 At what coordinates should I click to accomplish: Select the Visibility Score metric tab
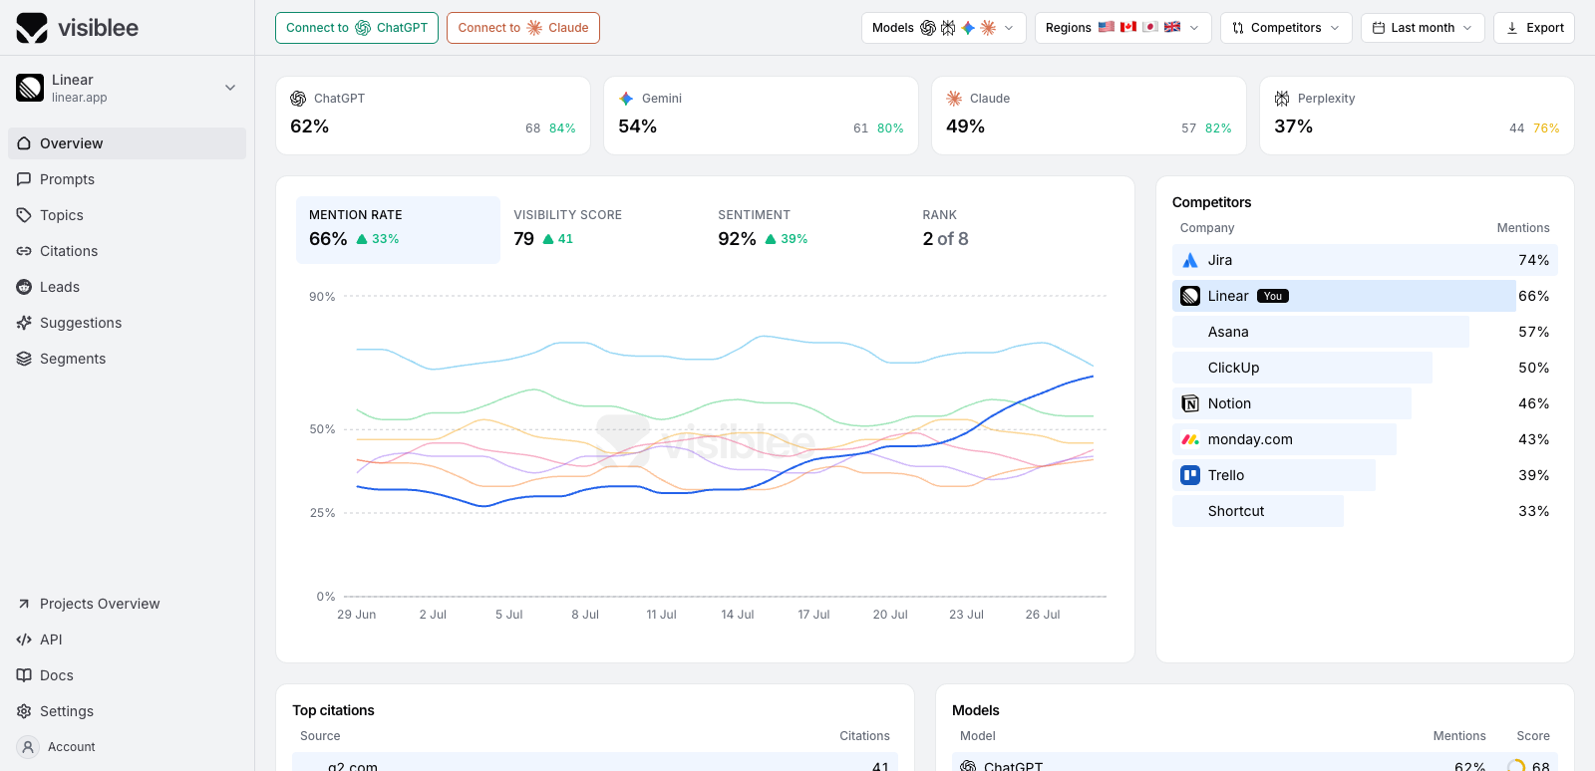[602, 229]
